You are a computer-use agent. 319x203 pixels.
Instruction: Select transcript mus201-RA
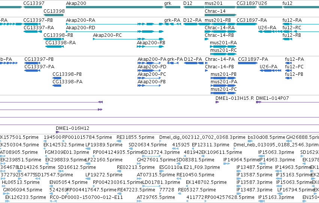pyautogui.click(x=223, y=47)
